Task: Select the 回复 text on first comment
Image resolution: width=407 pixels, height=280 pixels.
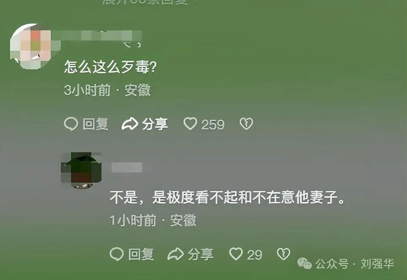Action: tap(95, 124)
